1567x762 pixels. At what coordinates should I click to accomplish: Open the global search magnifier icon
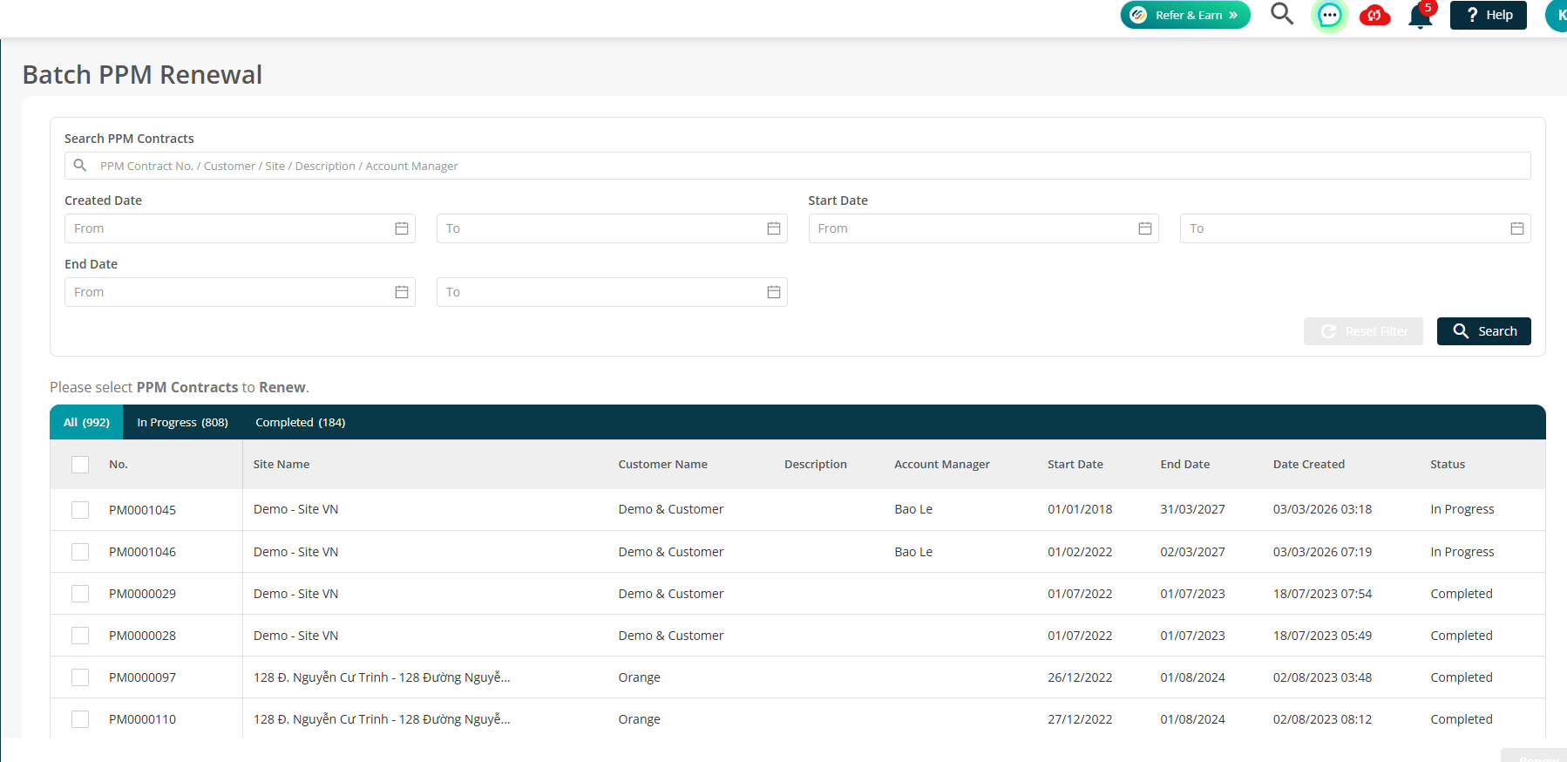[1281, 14]
